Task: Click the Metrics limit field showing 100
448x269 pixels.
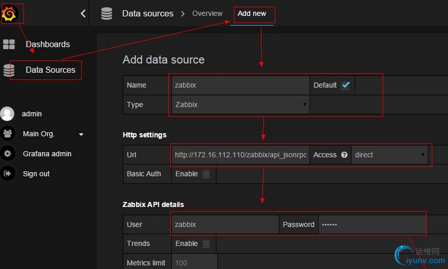Action: coord(194,262)
